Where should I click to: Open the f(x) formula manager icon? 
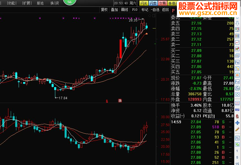237,88
